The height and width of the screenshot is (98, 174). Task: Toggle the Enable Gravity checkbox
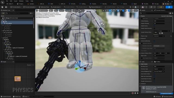[x=154, y=26]
